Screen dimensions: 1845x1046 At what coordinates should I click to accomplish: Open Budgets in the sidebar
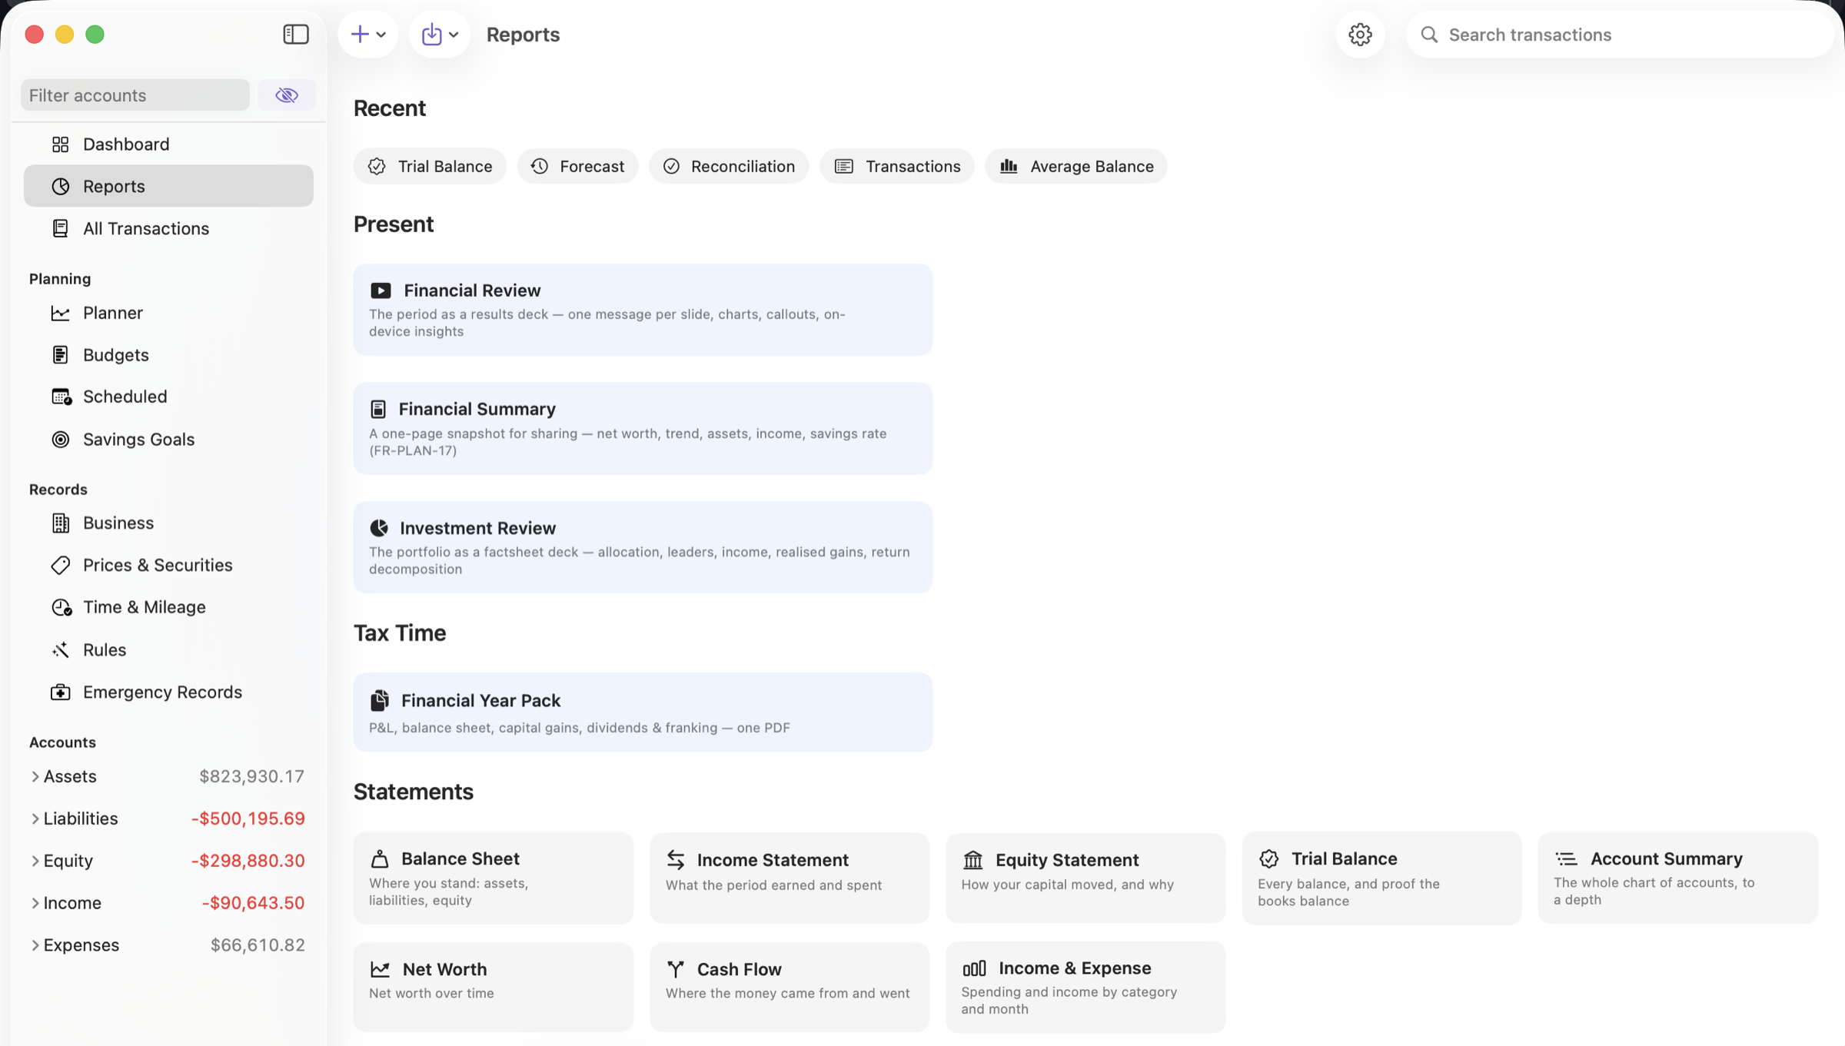(168, 355)
